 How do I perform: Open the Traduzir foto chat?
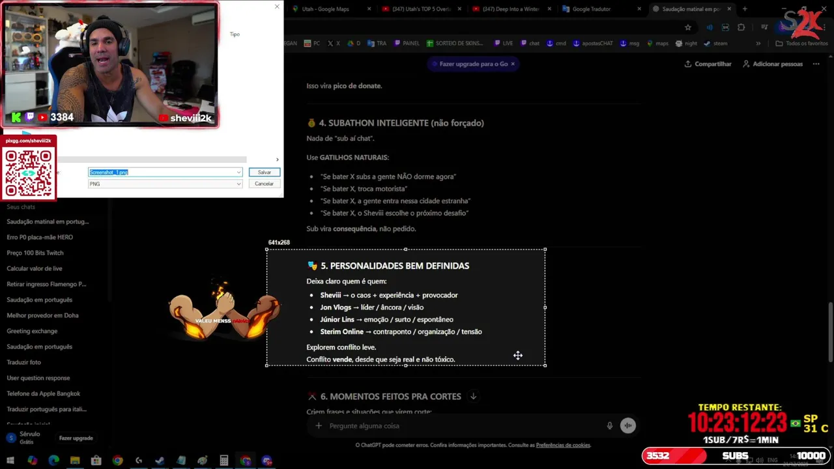[x=23, y=362]
